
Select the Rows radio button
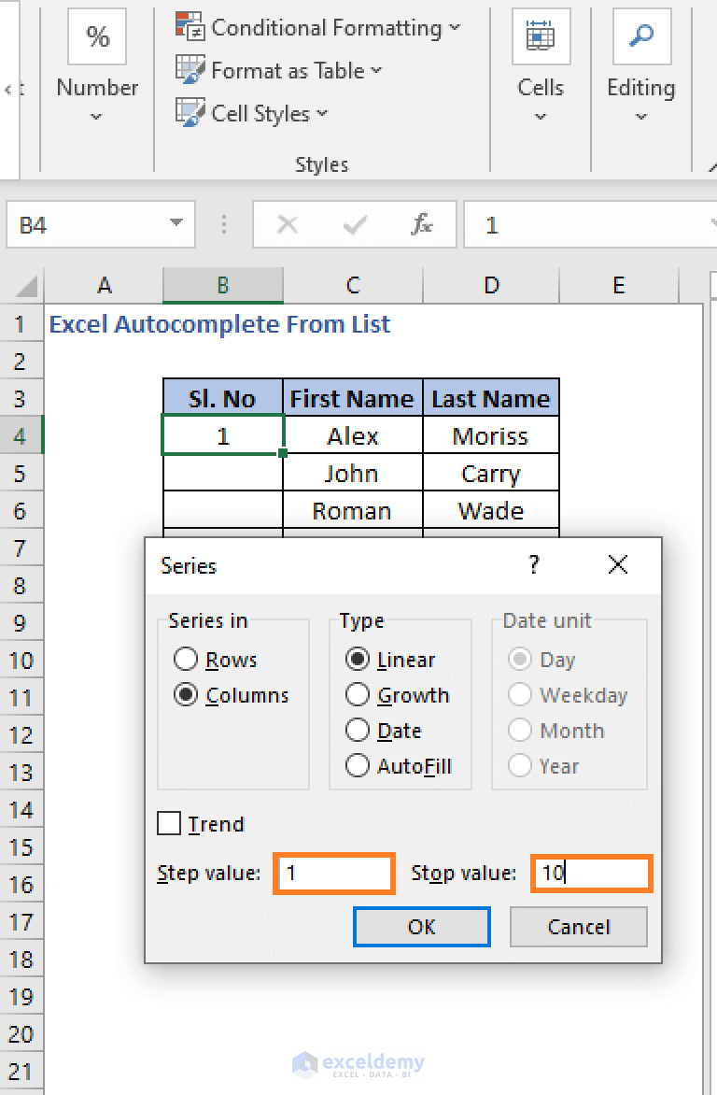[187, 660]
